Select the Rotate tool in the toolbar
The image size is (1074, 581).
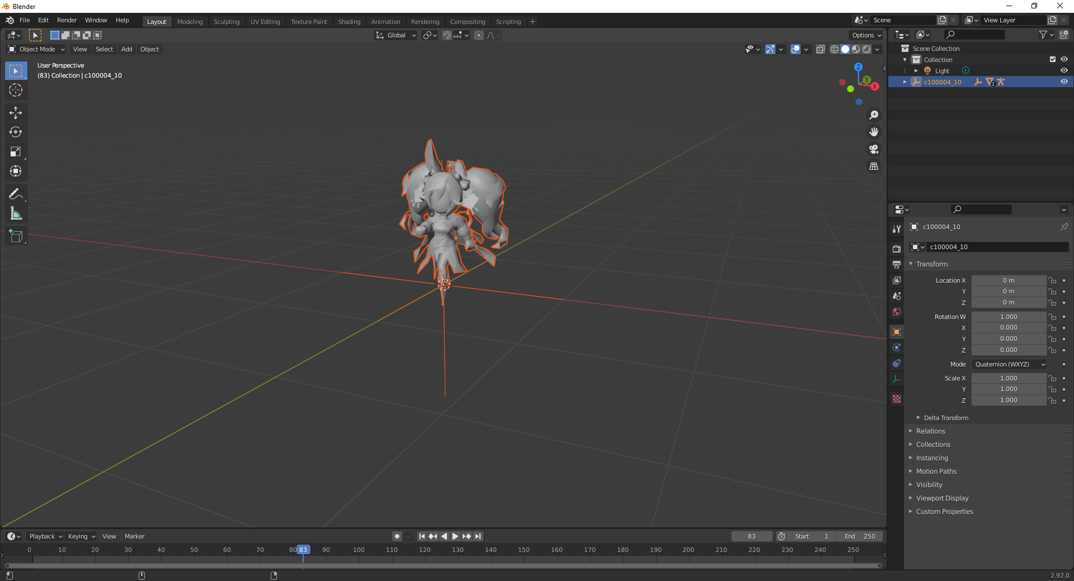16,132
